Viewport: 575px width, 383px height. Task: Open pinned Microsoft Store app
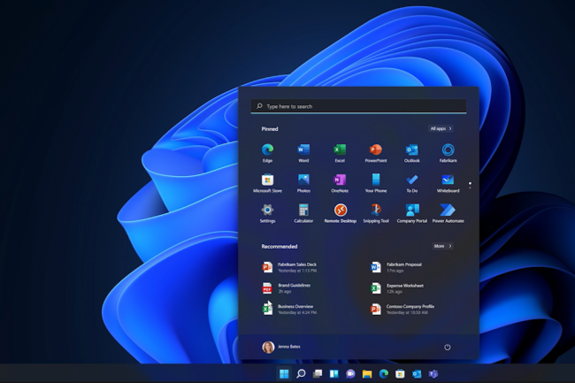tap(267, 183)
